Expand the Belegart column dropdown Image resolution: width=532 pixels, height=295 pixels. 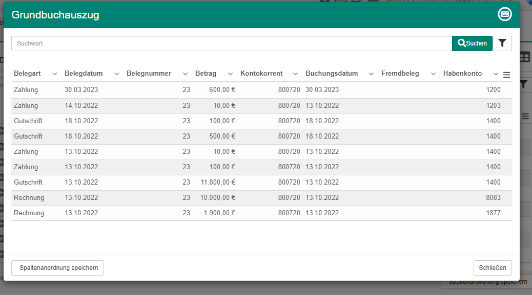[x=54, y=74]
